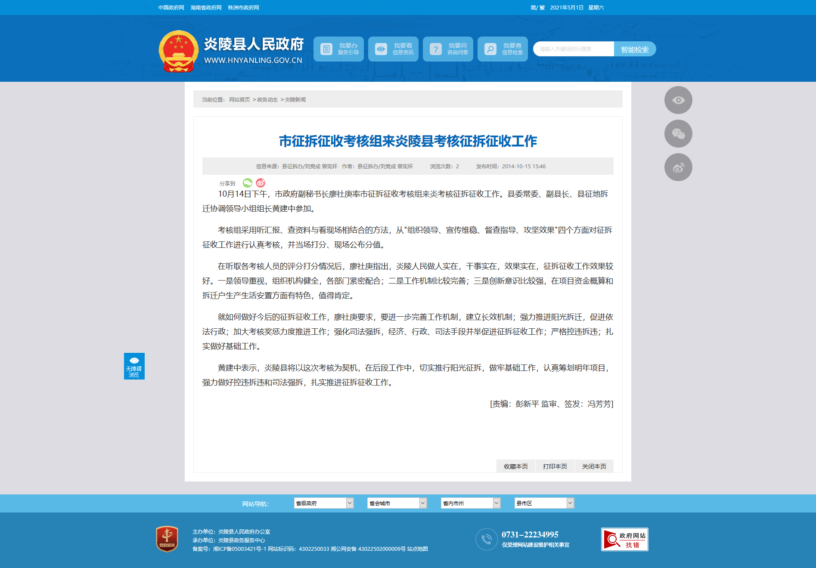Expand the 省级政府 dropdown
Image resolution: width=816 pixels, height=568 pixels.
coord(324,503)
